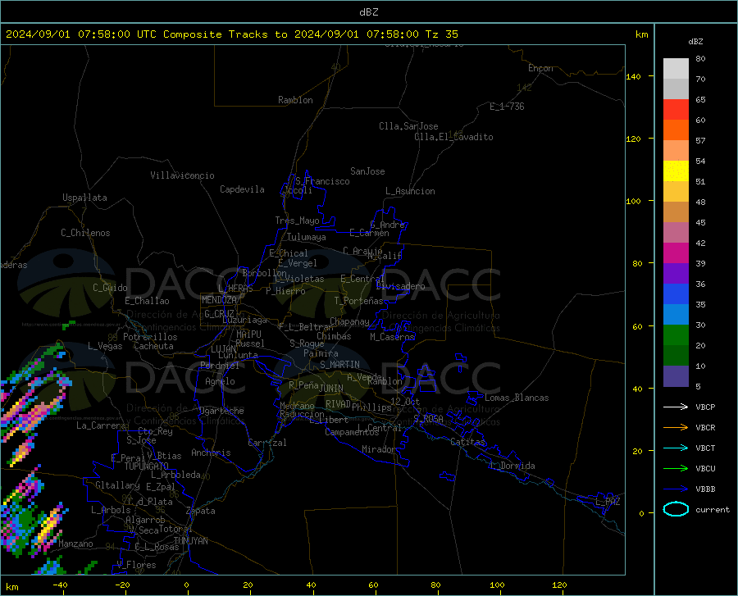Screen dimensions: 738x596
Task: Click the L_Vegas map label
Action: pyautogui.click(x=105, y=346)
